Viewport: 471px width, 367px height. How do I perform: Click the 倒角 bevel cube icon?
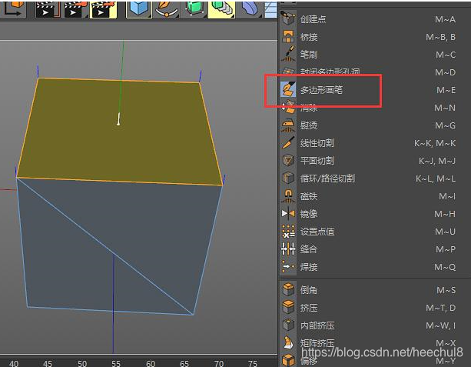288,290
